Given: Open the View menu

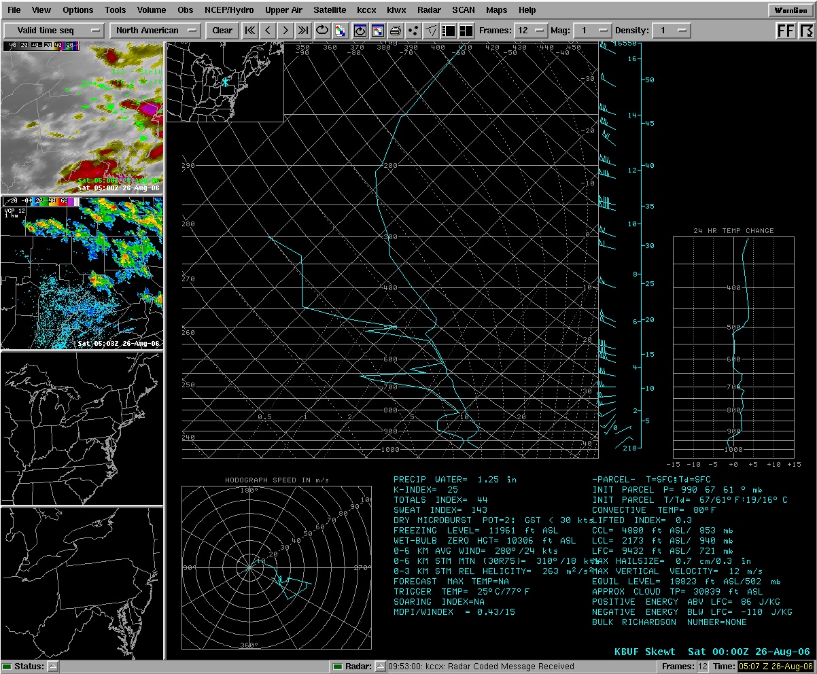Looking at the screenshot, I should coord(41,10).
